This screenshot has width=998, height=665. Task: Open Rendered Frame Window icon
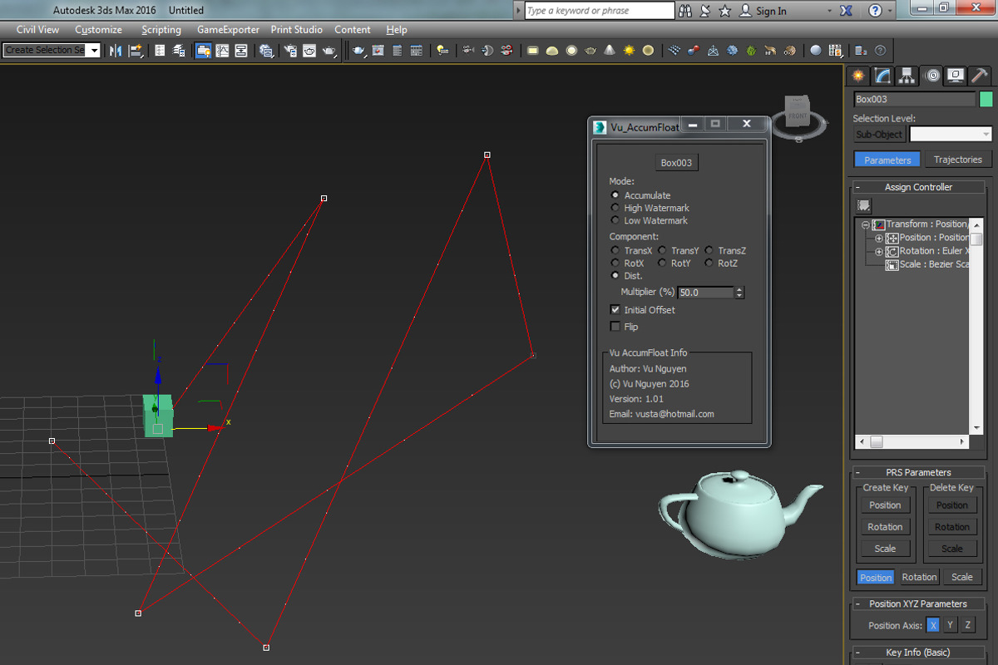309,51
